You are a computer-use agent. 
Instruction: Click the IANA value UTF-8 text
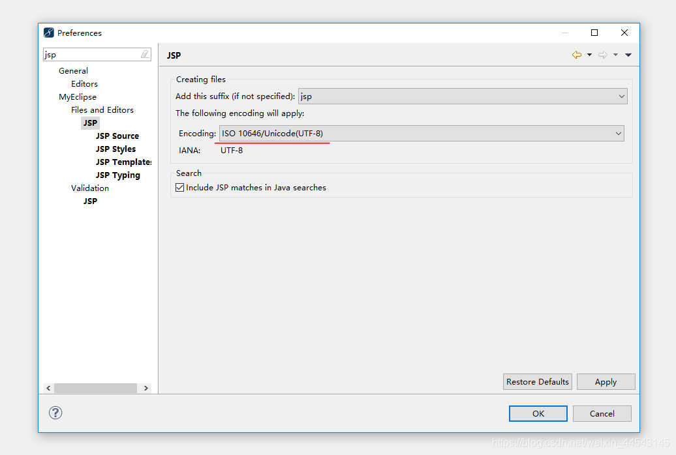(x=232, y=151)
